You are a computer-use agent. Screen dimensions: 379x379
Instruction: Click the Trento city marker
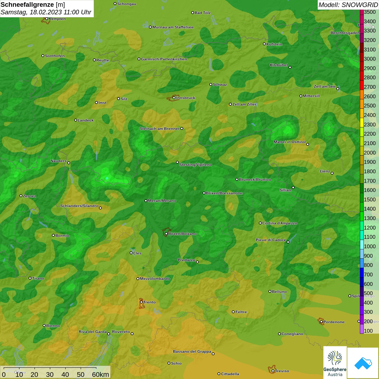pos(141,302)
